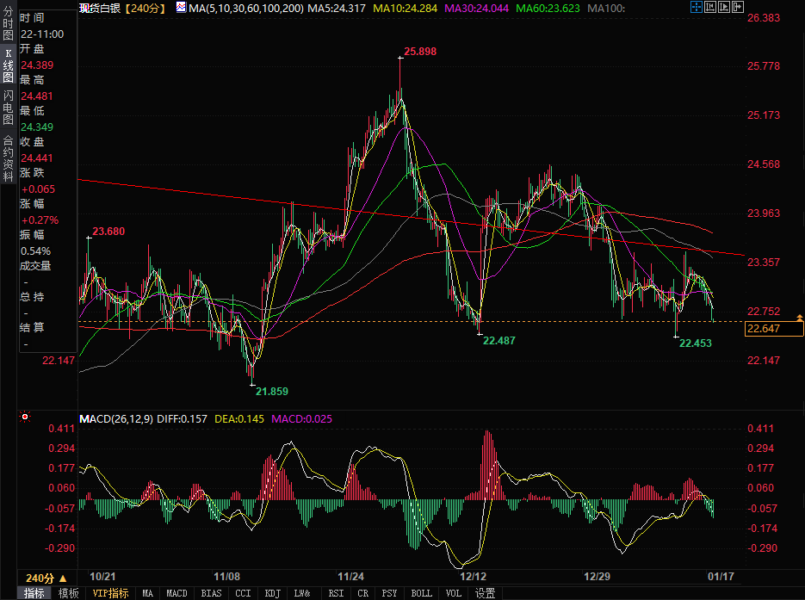The image size is (805, 600).
Task: Click the MACD(26,12,9) indicator label
Action: point(115,419)
